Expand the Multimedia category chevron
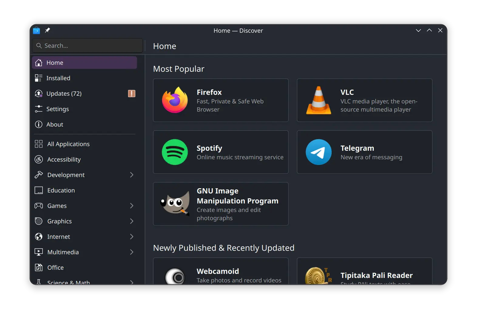This screenshot has height=320, width=477. click(x=132, y=252)
